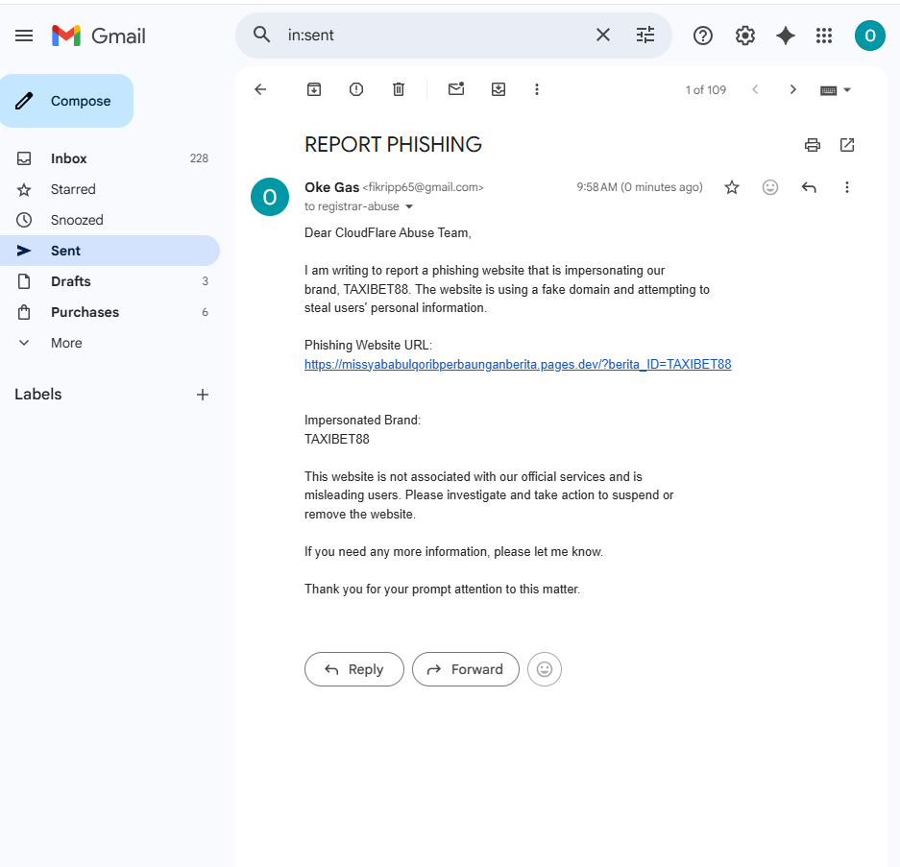Click the Compose button
This screenshot has width=900, height=867.
point(66,101)
